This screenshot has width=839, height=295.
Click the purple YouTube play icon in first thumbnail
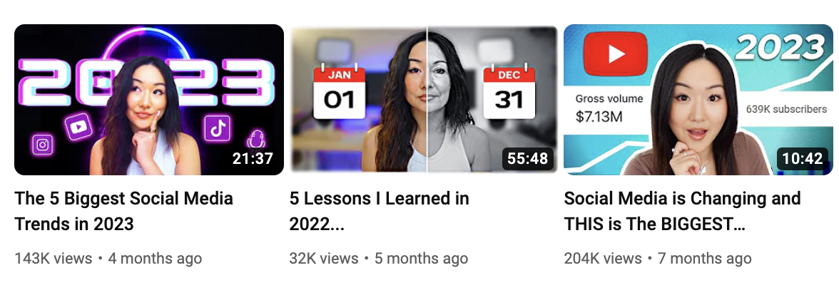(x=78, y=127)
